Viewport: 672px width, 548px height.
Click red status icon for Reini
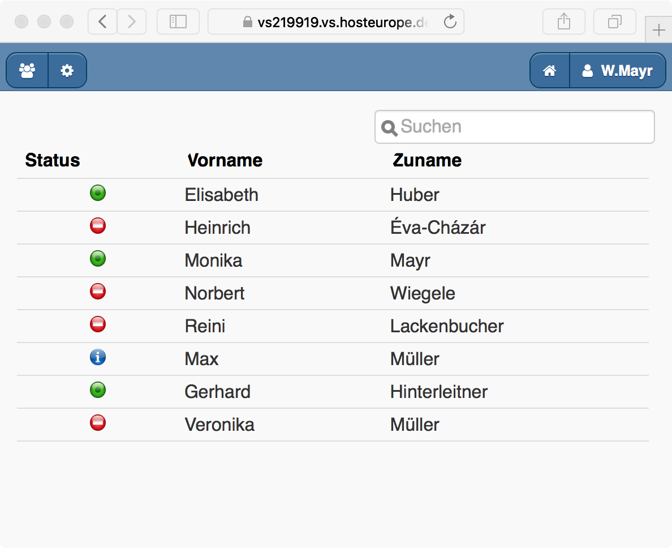click(x=98, y=325)
